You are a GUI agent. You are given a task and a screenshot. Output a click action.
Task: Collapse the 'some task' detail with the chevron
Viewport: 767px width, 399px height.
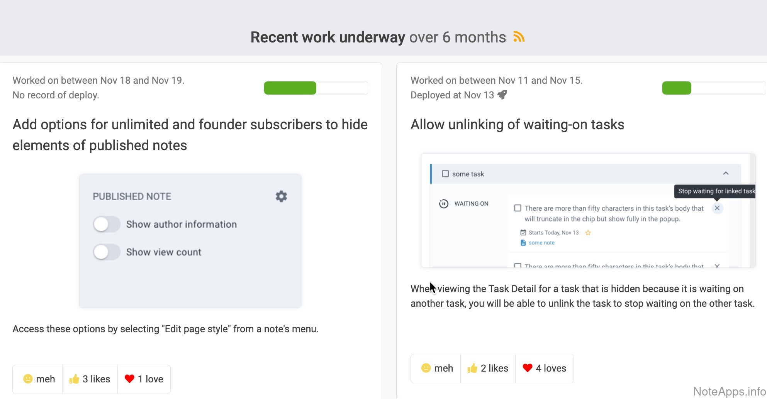click(x=726, y=174)
